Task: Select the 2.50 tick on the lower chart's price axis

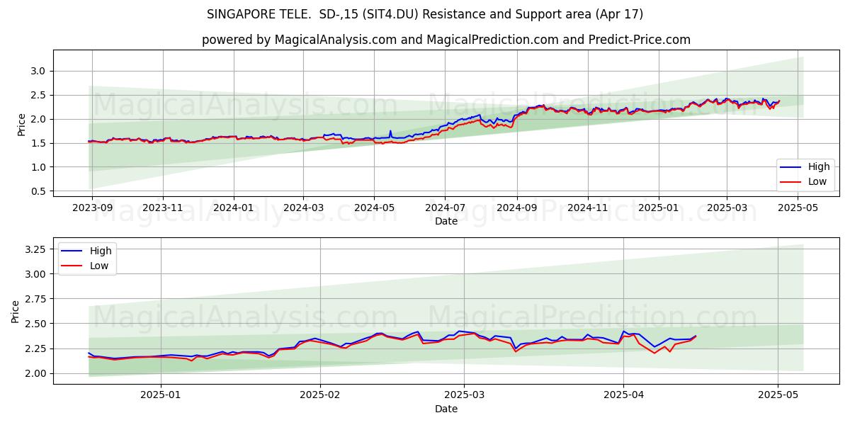Action: pos(35,324)
